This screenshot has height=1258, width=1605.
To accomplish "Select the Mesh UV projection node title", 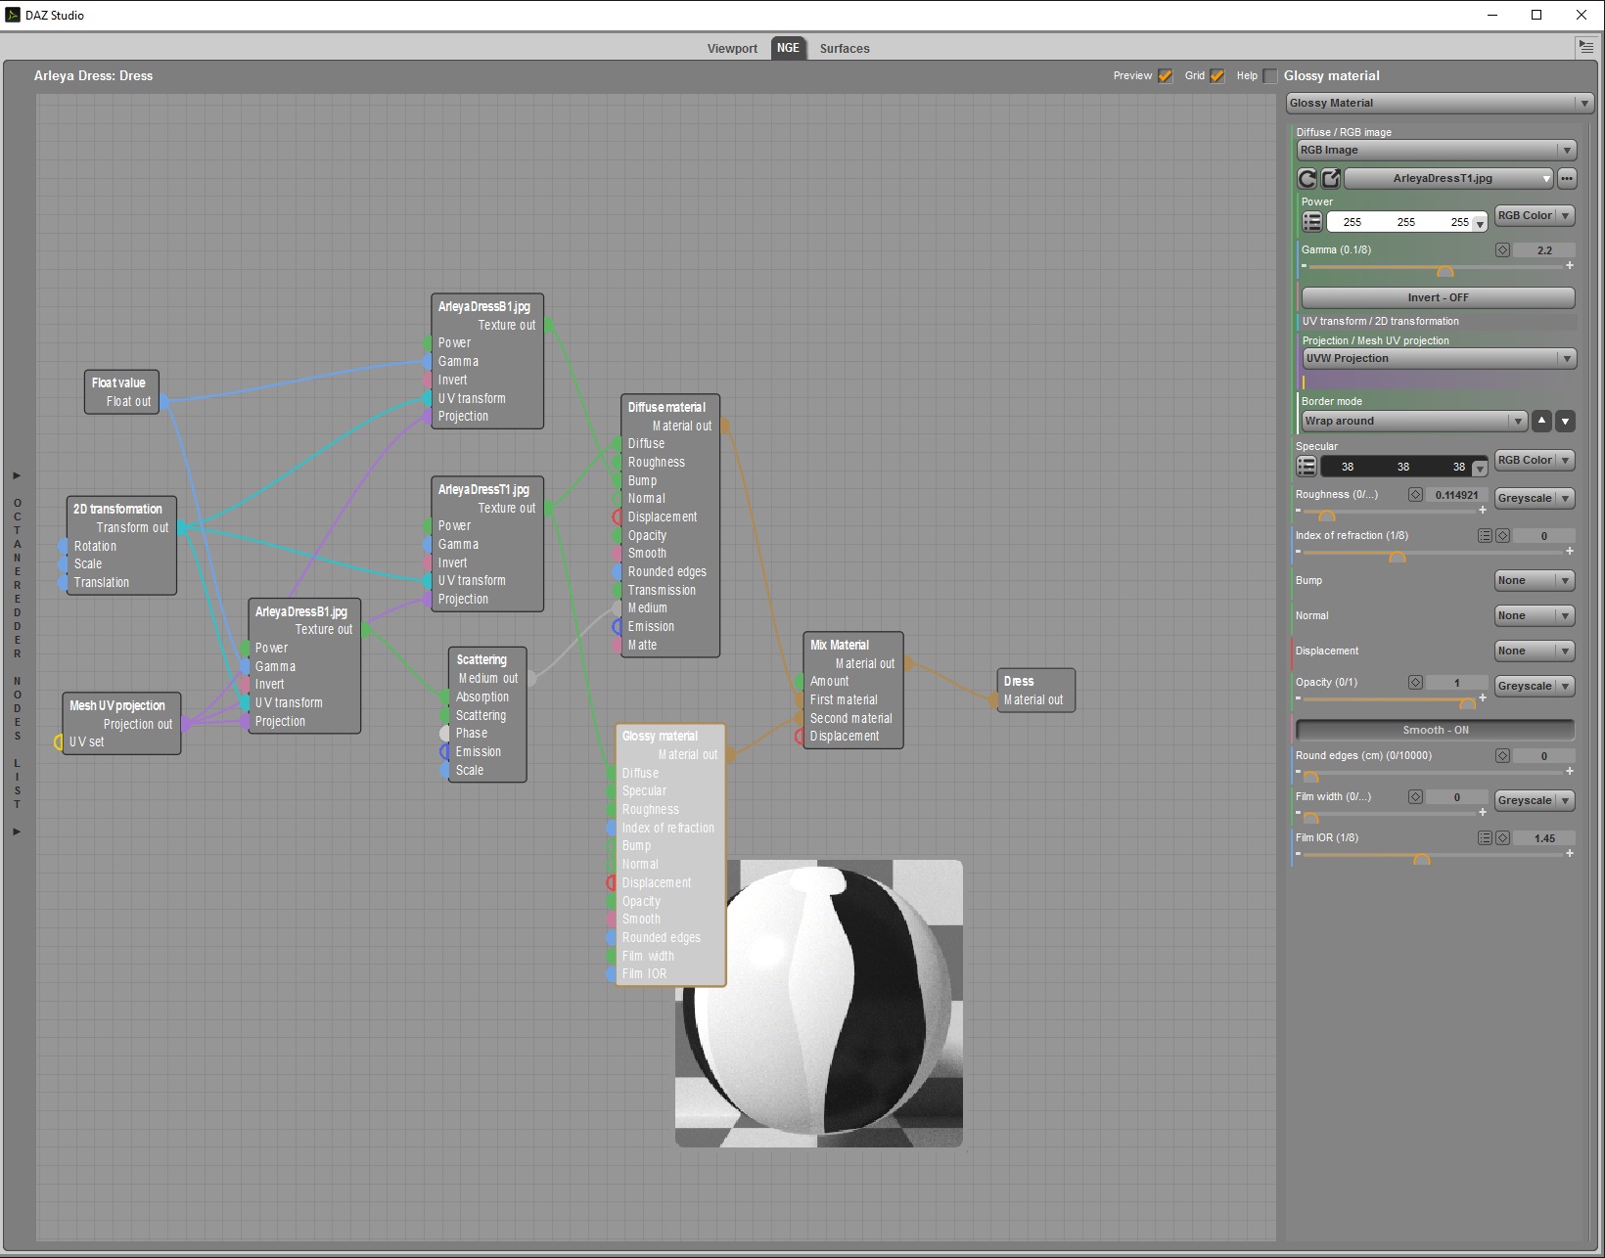I will click(x=117, y=705).
